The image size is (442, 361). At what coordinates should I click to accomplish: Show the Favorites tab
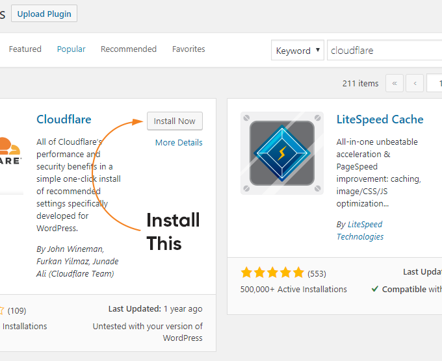pyautogui.click(x=188, y=49)
